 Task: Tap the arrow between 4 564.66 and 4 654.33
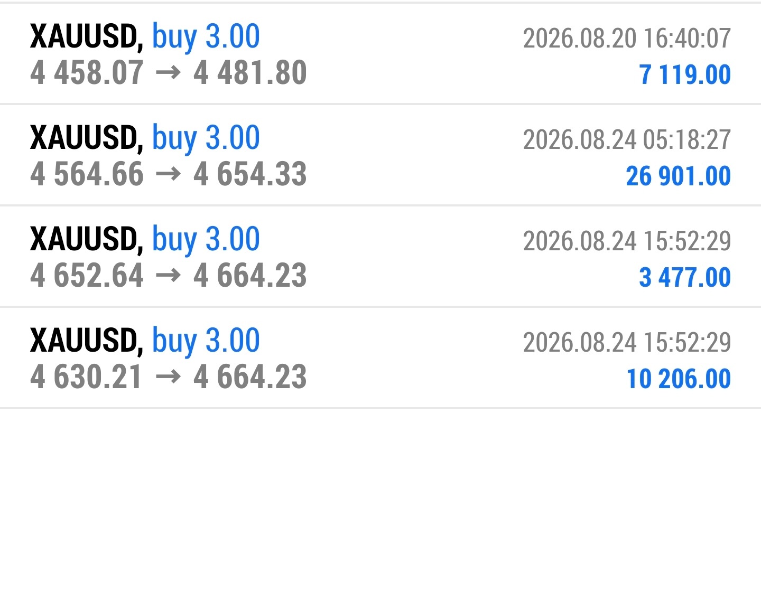point(169,174)
